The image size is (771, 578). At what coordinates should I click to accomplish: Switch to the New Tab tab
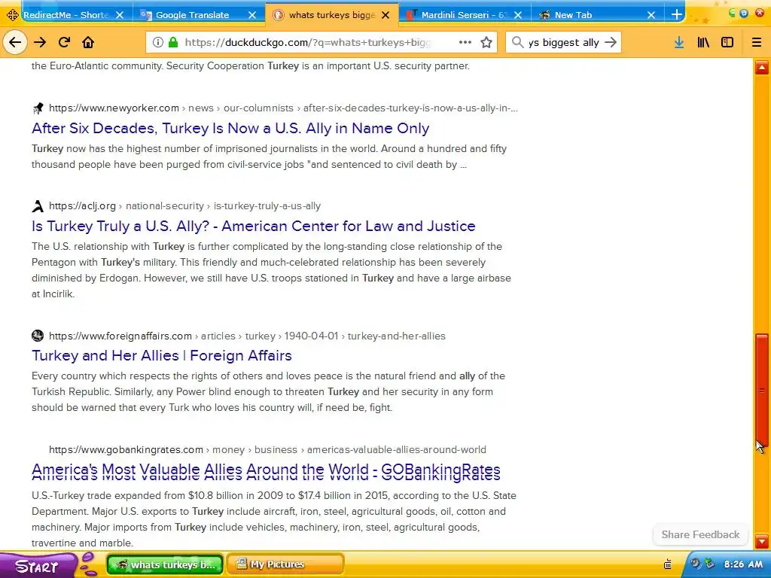tap(597, 15)
